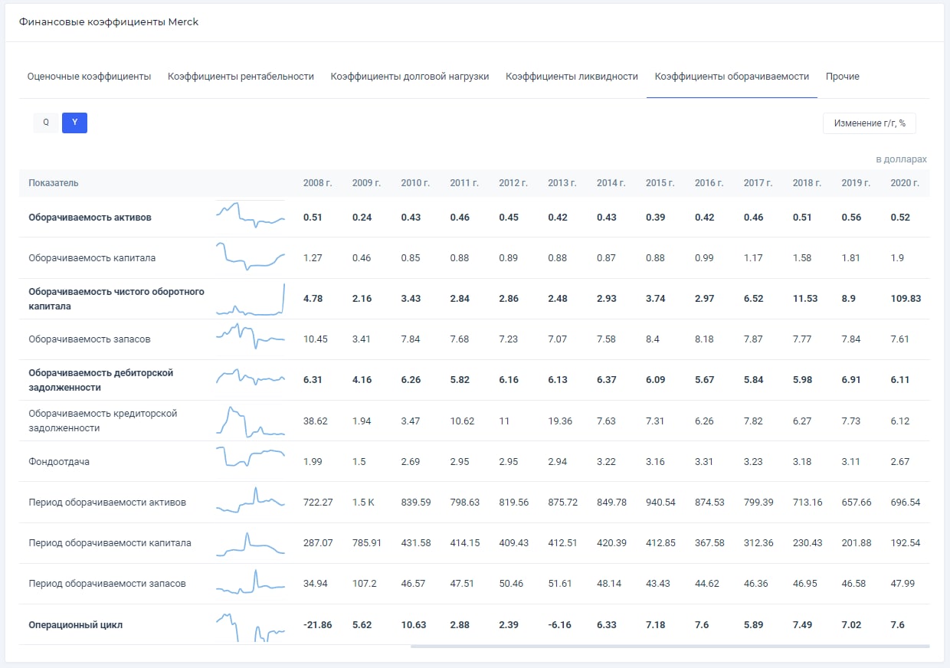This screenshot has width=950, height=668.
Task: Click the Оборачиваемость активов sparkline chart
Action: point(251,215)
